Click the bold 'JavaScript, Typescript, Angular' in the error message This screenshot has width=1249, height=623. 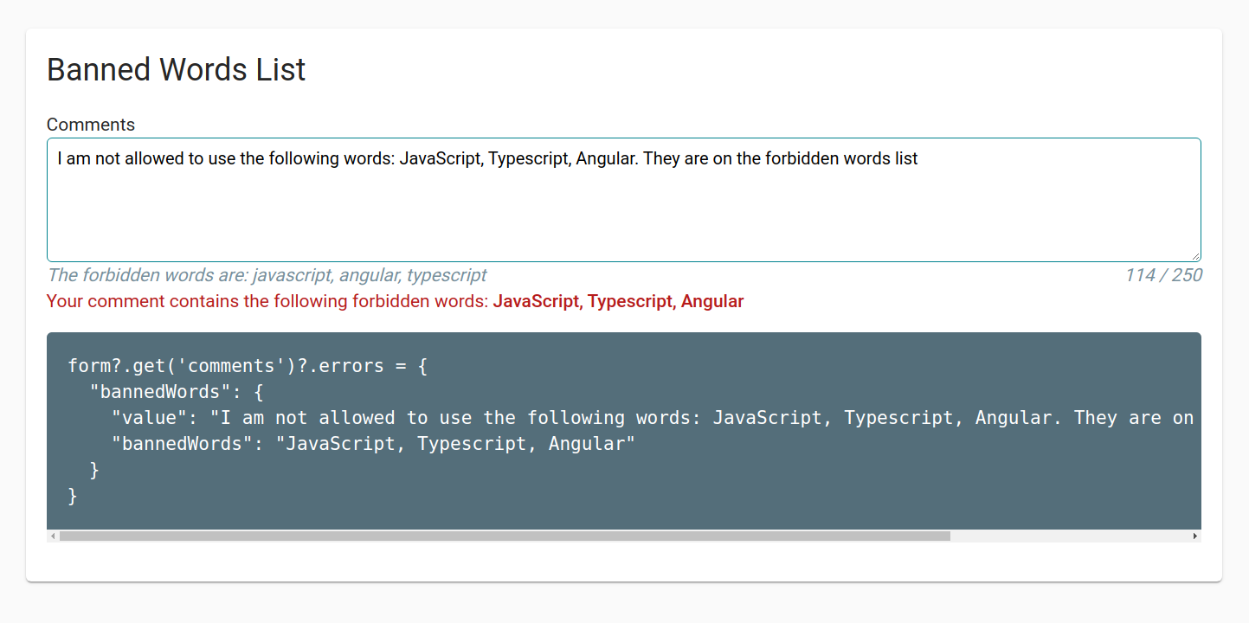(x=618, y=302)
